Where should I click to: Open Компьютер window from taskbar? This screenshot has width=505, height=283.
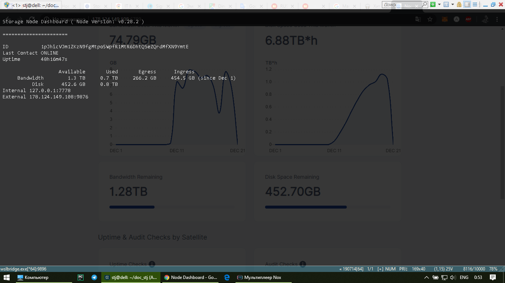(33, 277)
